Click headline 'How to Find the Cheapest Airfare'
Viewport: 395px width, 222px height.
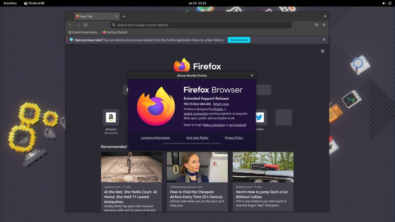click(196, 194)
